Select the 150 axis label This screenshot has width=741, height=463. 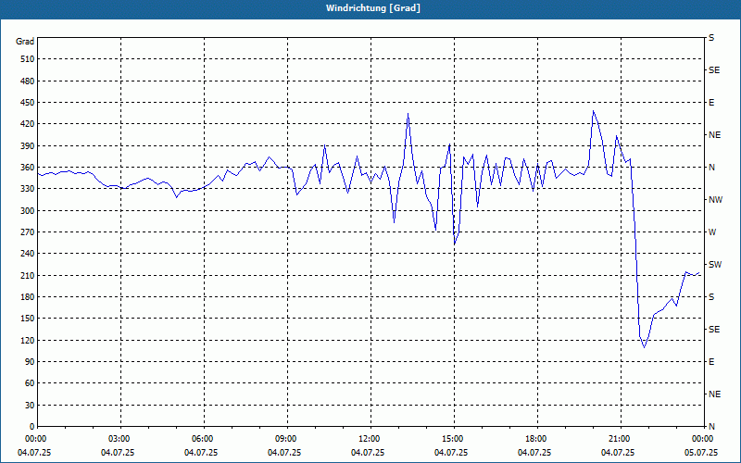click(x=27, y=319)
